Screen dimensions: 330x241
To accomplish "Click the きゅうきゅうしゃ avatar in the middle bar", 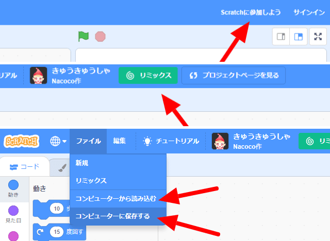I will (38, 75).
